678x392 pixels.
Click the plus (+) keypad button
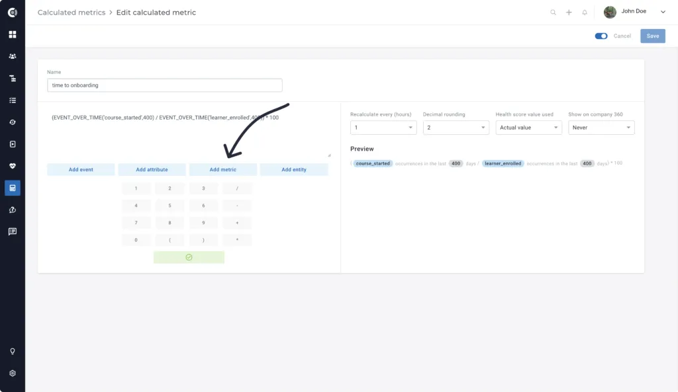tap(237, 223)
